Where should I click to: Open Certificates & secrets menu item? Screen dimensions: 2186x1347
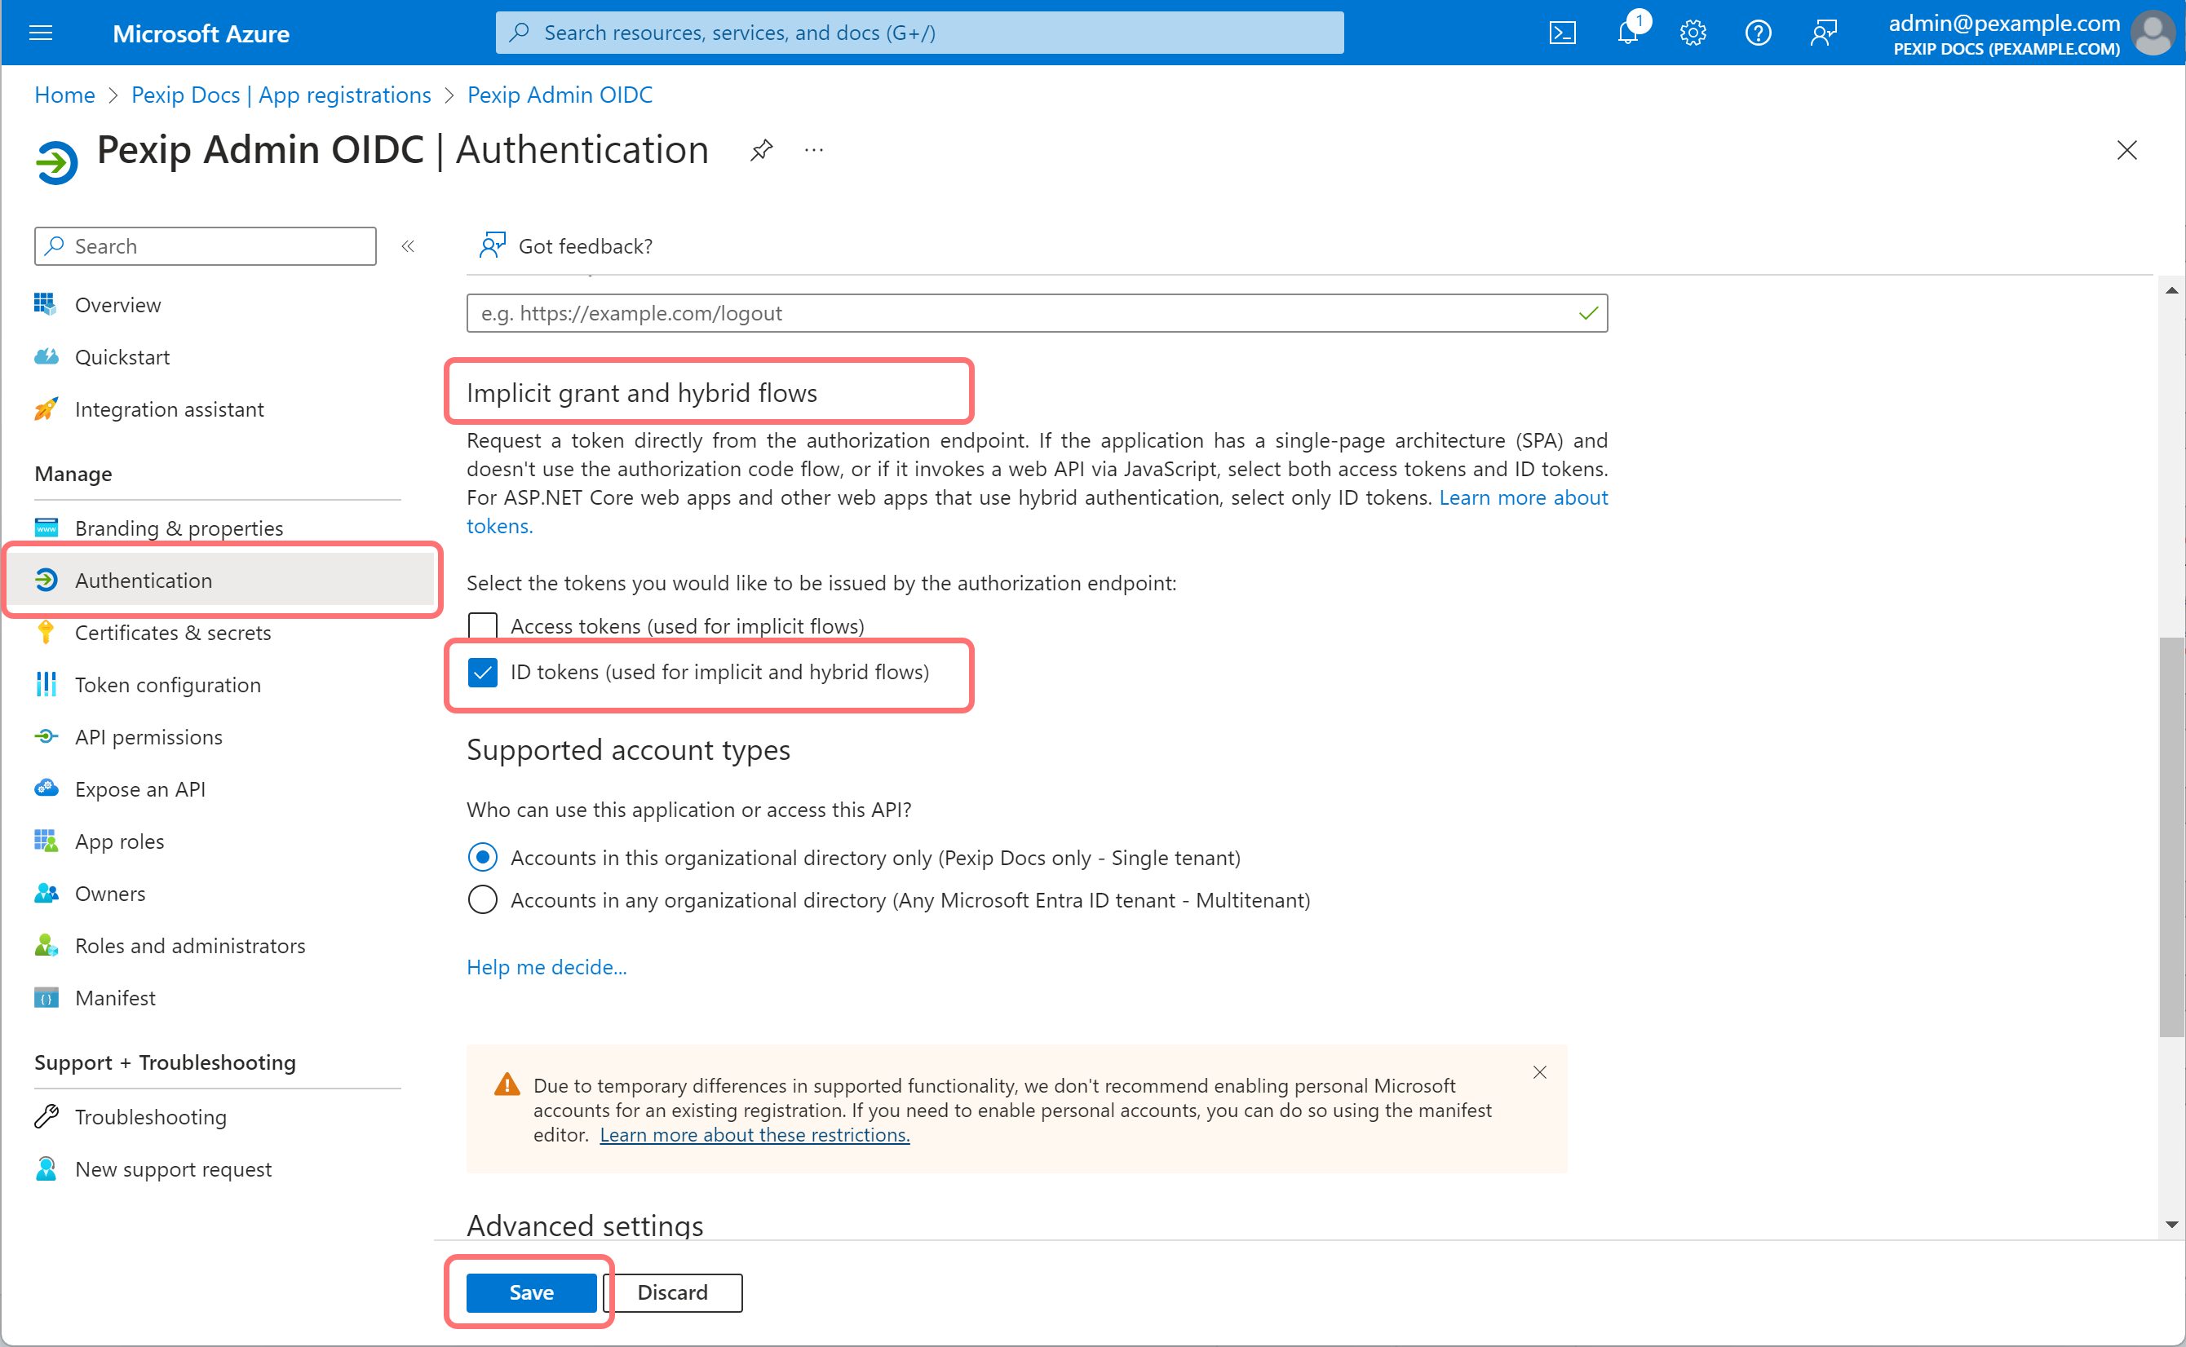tap(172, 633)
